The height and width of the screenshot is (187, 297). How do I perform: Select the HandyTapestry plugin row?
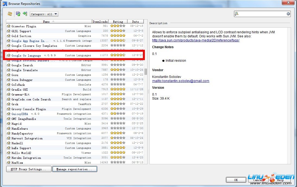75,133
